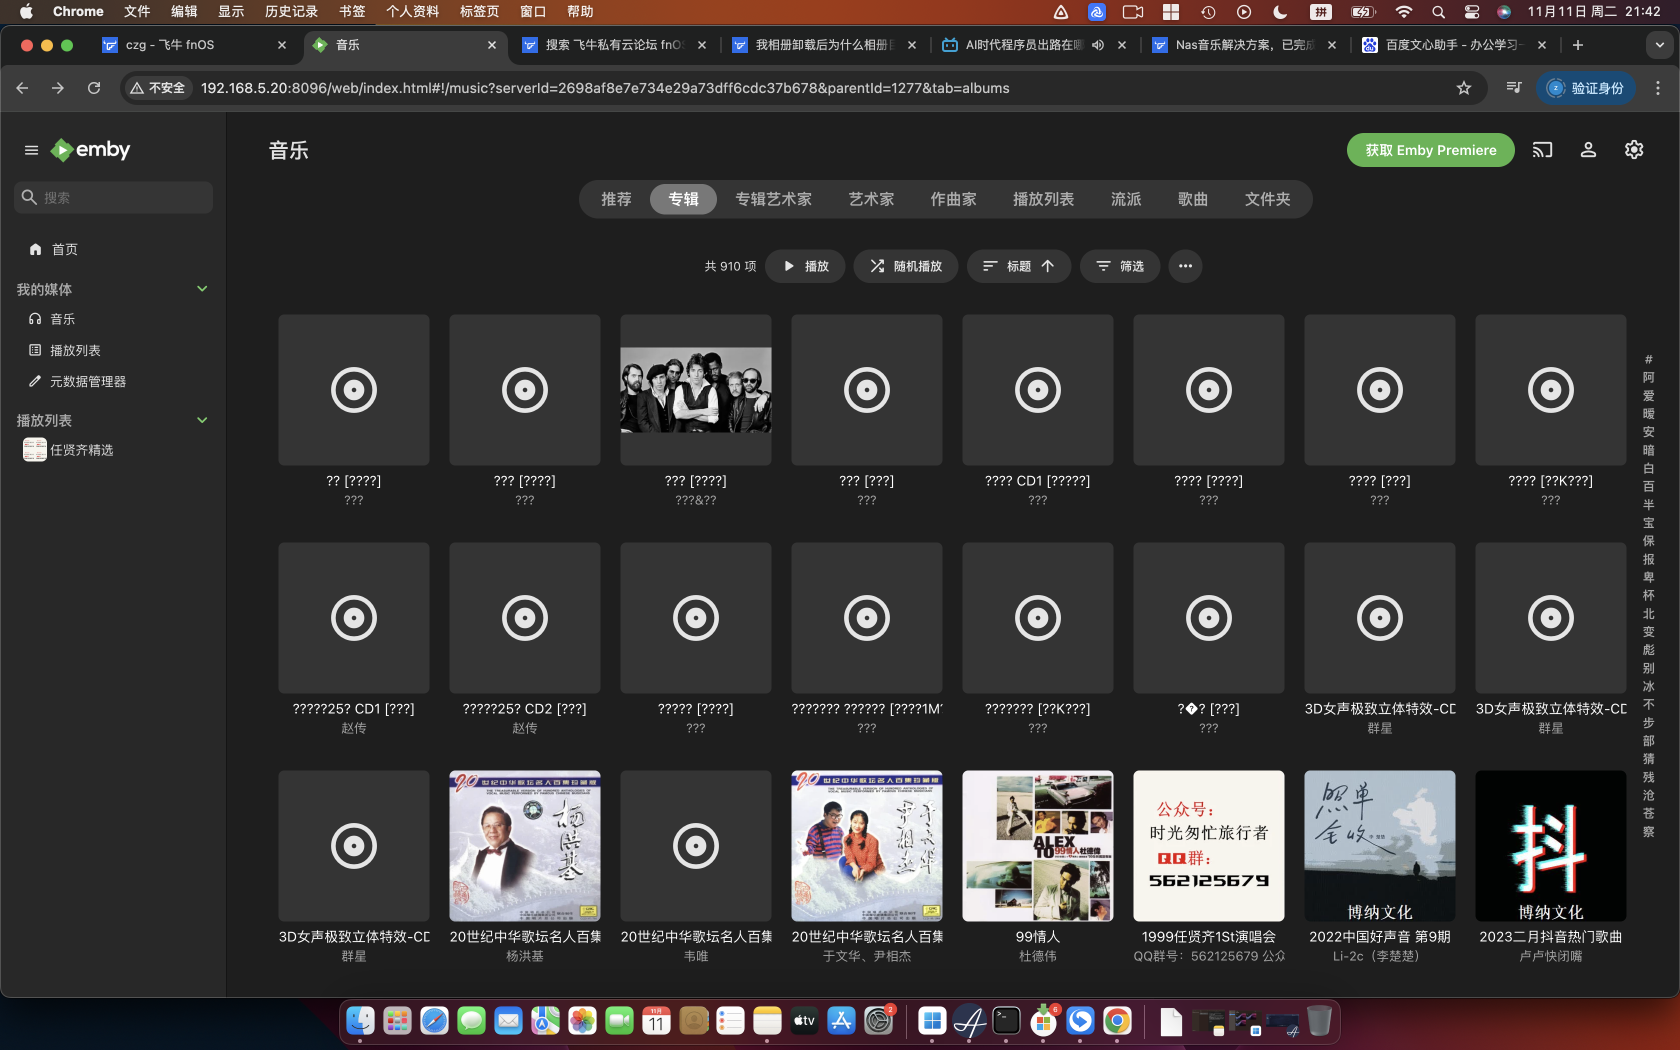Open Chrome tab search dropdown arrow
1680x1050 pixels.
tap(1659, 45)
